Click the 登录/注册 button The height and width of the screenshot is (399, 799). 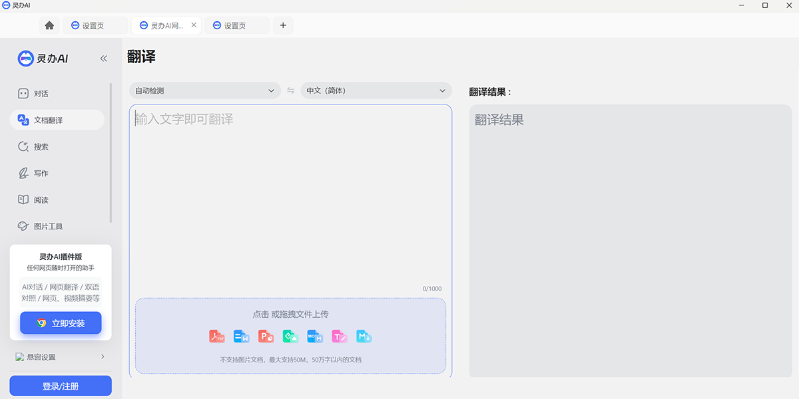pyautogui.click(x=61, y=386)
